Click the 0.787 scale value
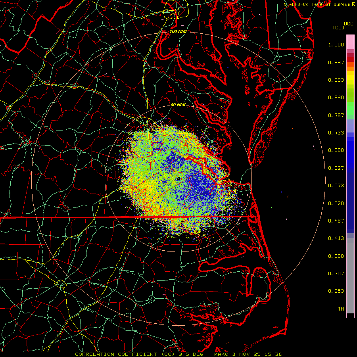The height and width of the screenshot is (357, 357). (336, 115)
